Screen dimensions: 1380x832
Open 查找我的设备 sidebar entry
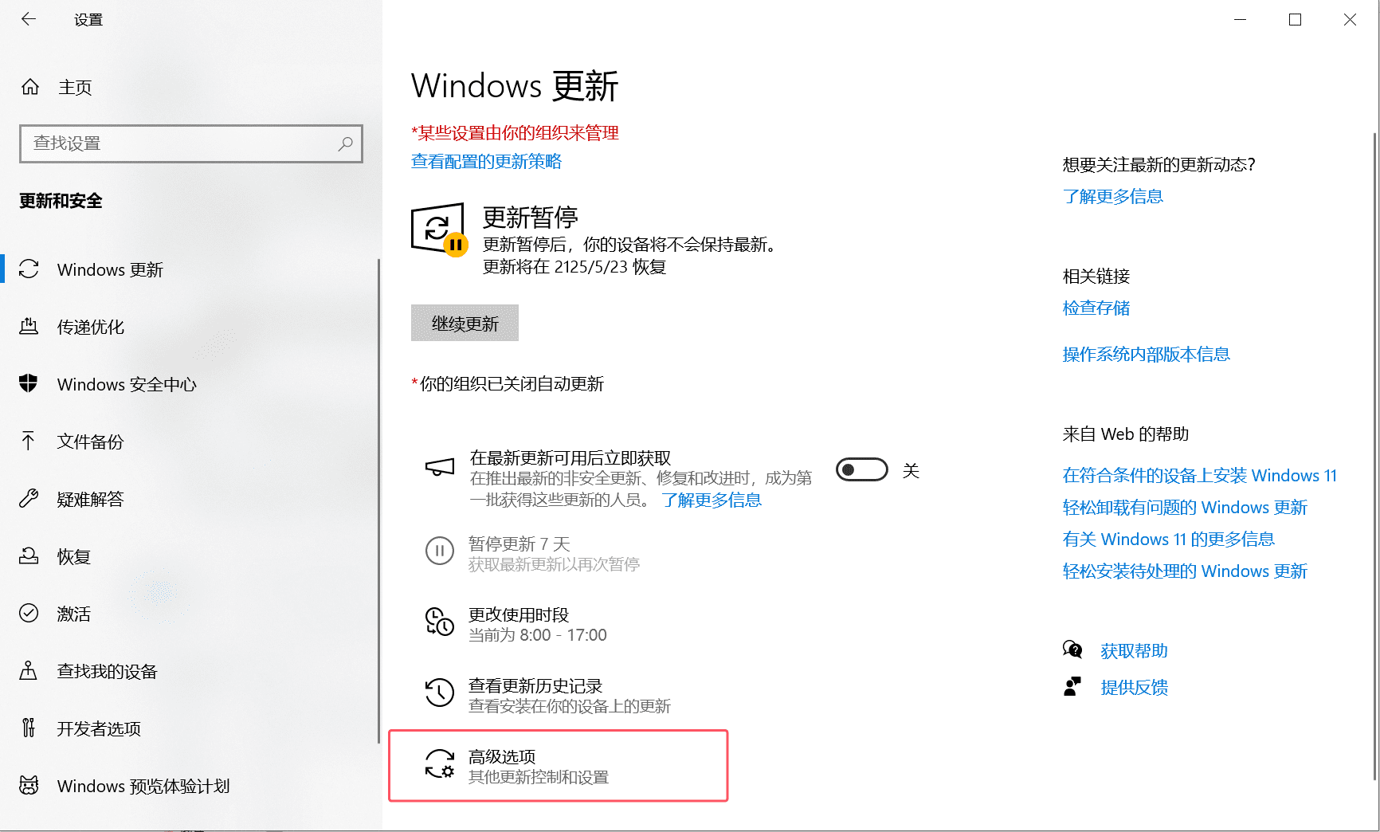(x=108, y=671)
